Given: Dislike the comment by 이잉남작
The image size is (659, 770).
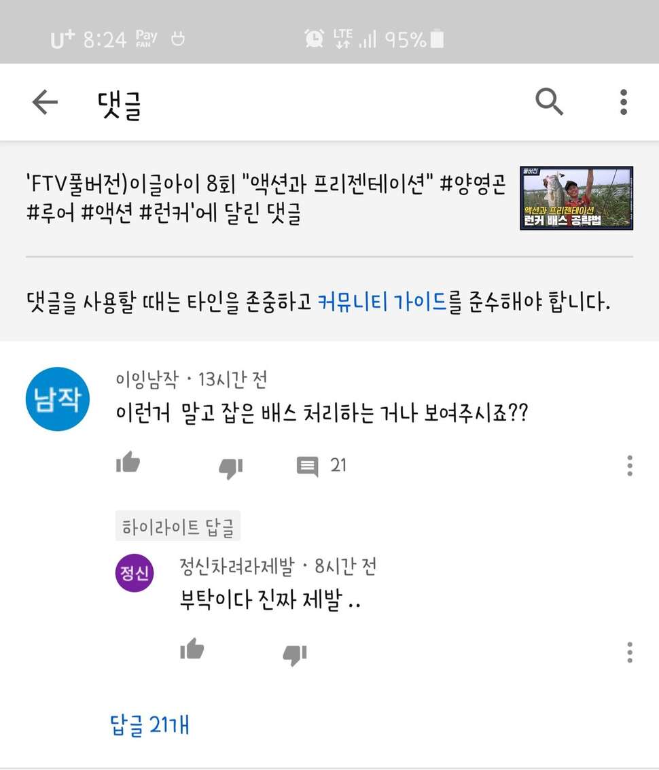Looking at the screenshot, I should coord(231,468).
